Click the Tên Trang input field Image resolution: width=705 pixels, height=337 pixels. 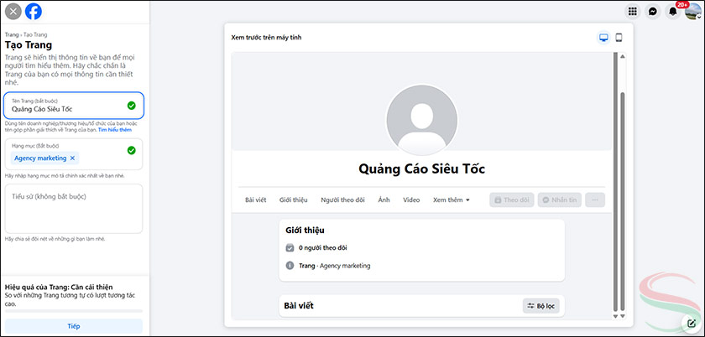click(74, 105)
